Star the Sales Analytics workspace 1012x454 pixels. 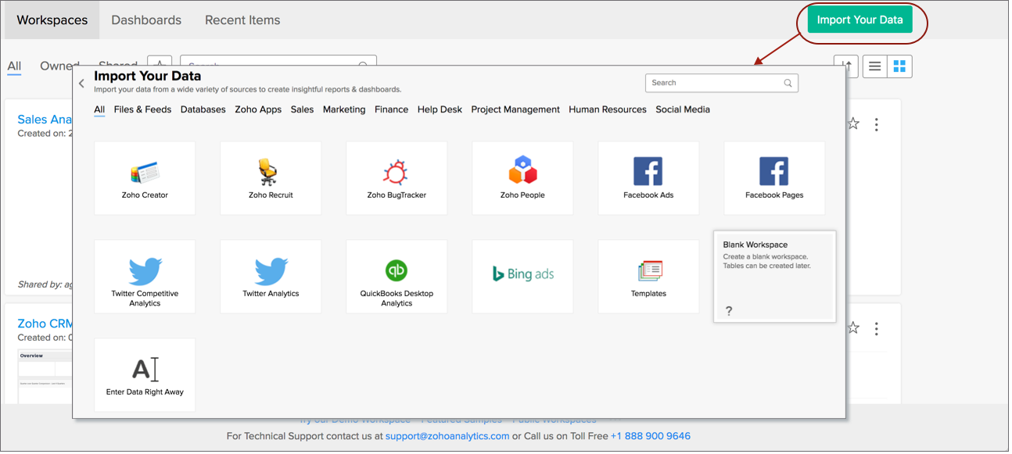(853, 123)
